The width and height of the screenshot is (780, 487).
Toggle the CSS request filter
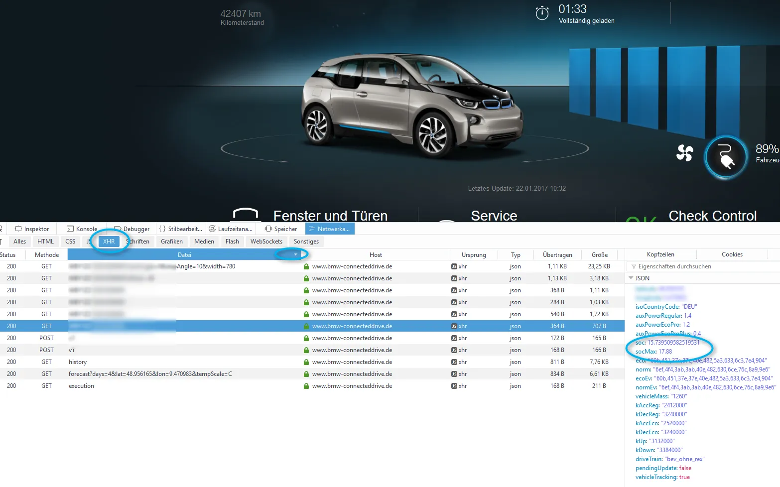pos(70,242)
